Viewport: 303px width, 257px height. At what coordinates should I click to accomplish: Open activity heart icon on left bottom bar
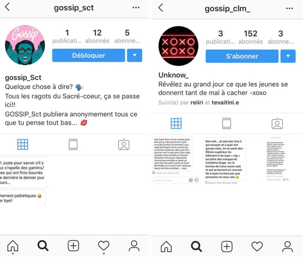[103, 245]
